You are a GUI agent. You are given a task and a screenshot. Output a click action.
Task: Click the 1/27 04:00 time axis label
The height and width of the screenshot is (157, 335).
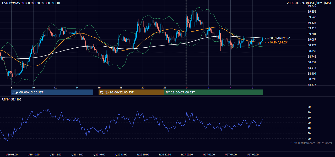230,155
